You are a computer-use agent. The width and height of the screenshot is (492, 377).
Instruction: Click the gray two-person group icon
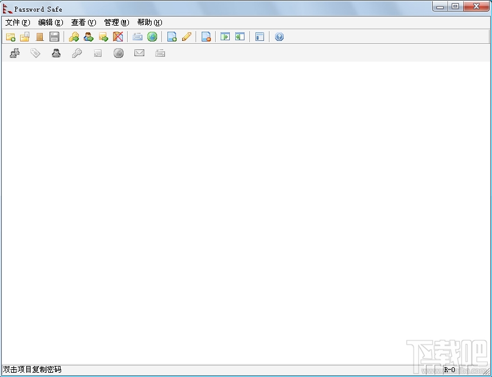(x=15, y=53)
